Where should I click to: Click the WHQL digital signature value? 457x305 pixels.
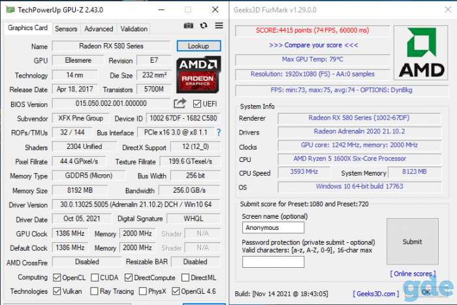(193, 219)
